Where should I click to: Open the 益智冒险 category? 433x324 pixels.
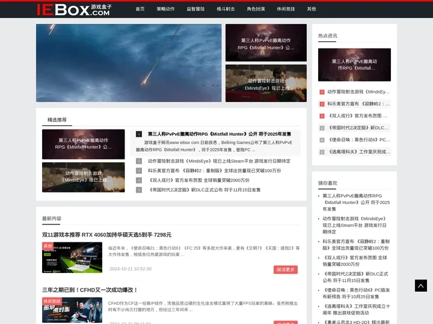[195, 9]
